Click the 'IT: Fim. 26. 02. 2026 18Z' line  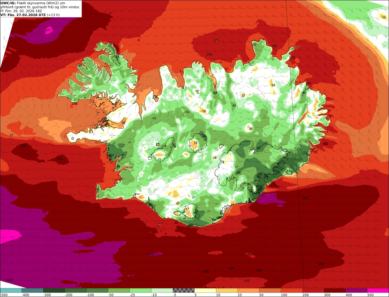tap(21, 11)
